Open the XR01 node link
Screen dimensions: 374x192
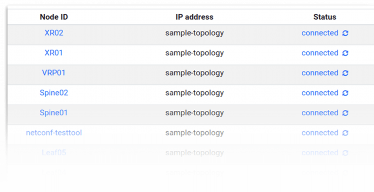click(x=53, y=53)
